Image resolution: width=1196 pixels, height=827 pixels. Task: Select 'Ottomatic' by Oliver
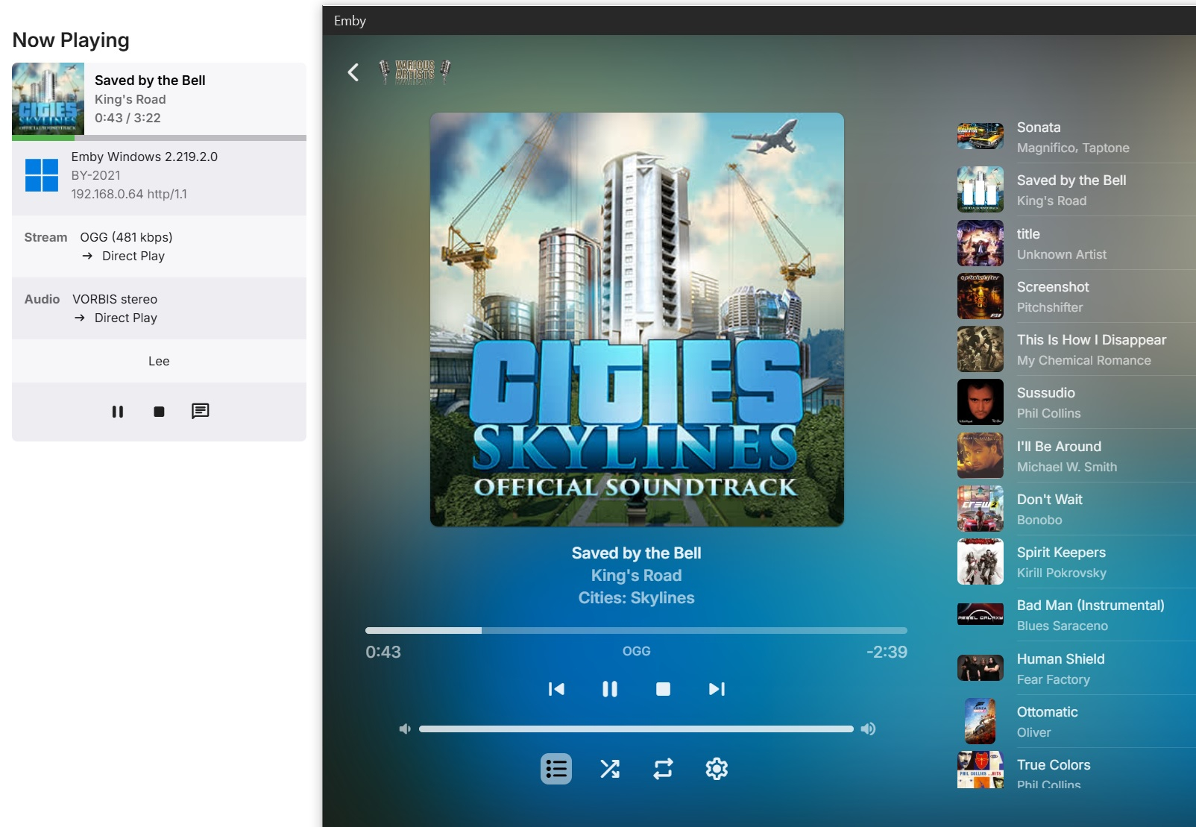[1047, 720]
